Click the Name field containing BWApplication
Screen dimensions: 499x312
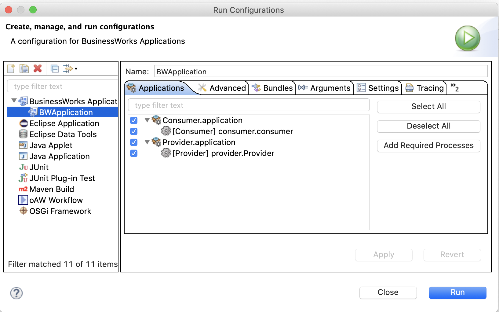click(321, 72)
